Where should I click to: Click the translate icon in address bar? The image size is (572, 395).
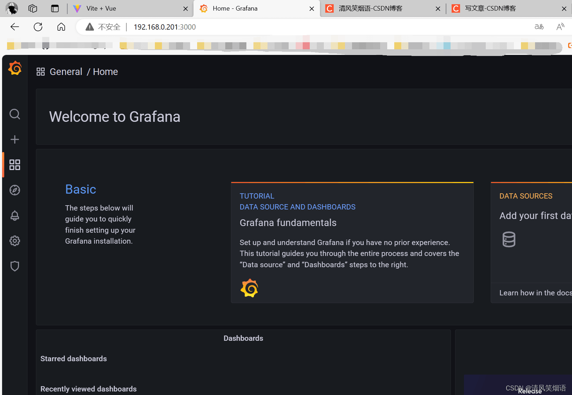click(x=539, y=27)
